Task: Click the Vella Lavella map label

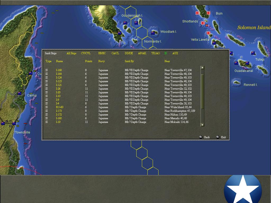Action: (x=200, y=40)
